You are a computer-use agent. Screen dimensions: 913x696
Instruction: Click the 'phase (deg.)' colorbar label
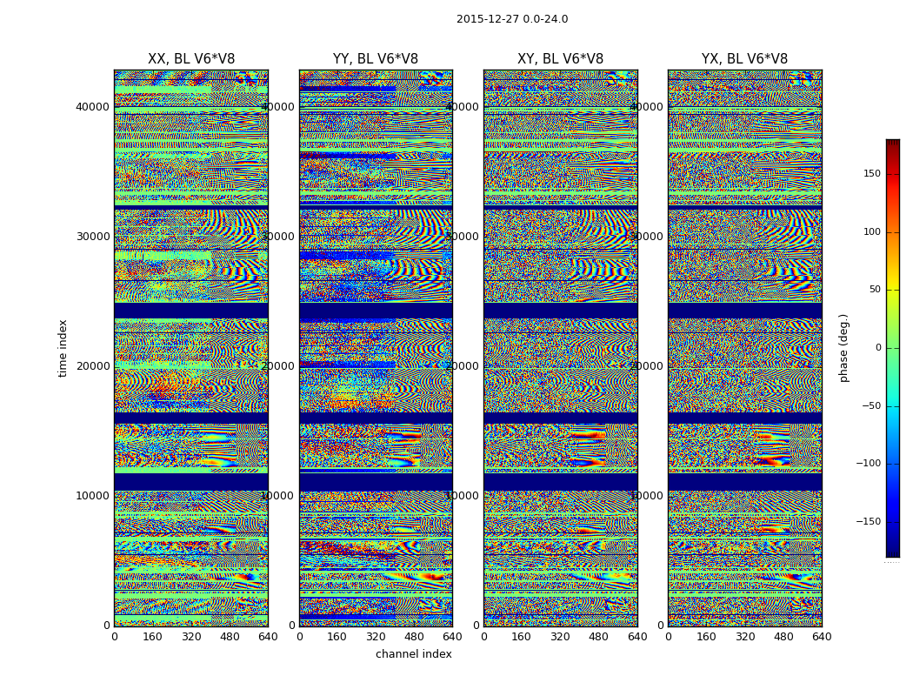(843, 348)
